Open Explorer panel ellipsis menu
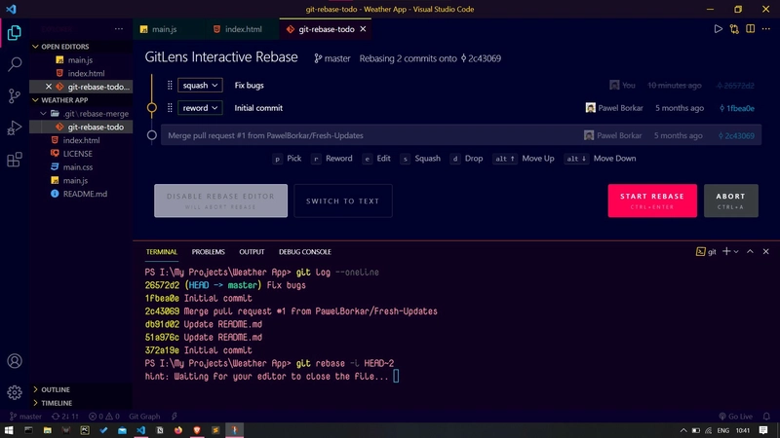 [x=118, y=29]
